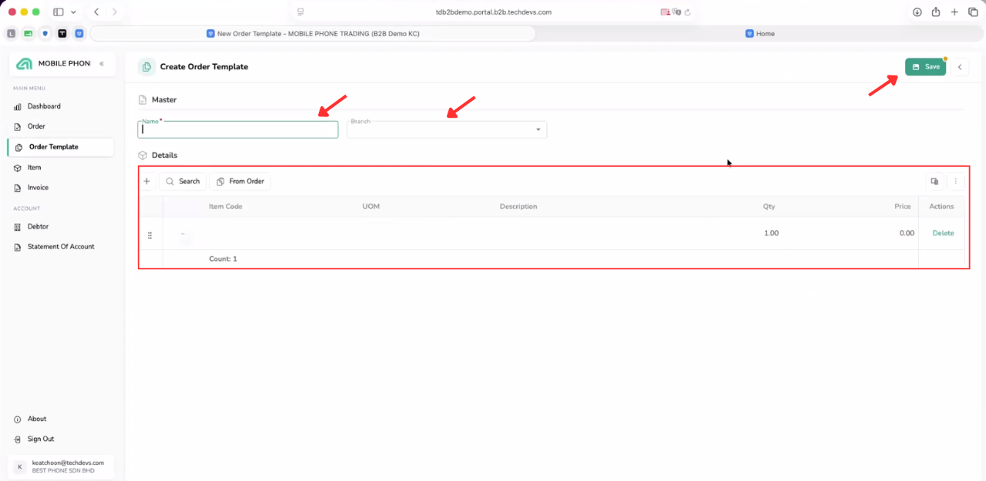
Task: Click the page reader icon left of URL
Action: [300, 12]
